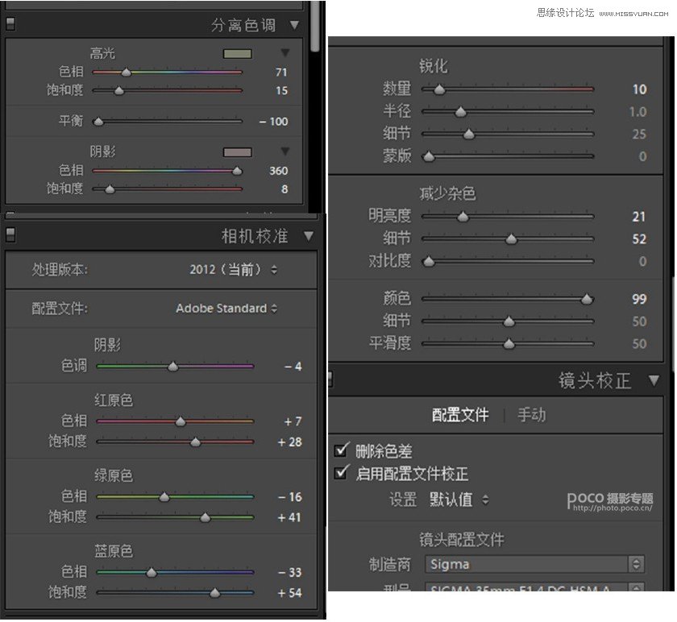The image size is (677, 622).
Task: Click the 红原色 饱和度 slider handle
Action: [195, 442]
